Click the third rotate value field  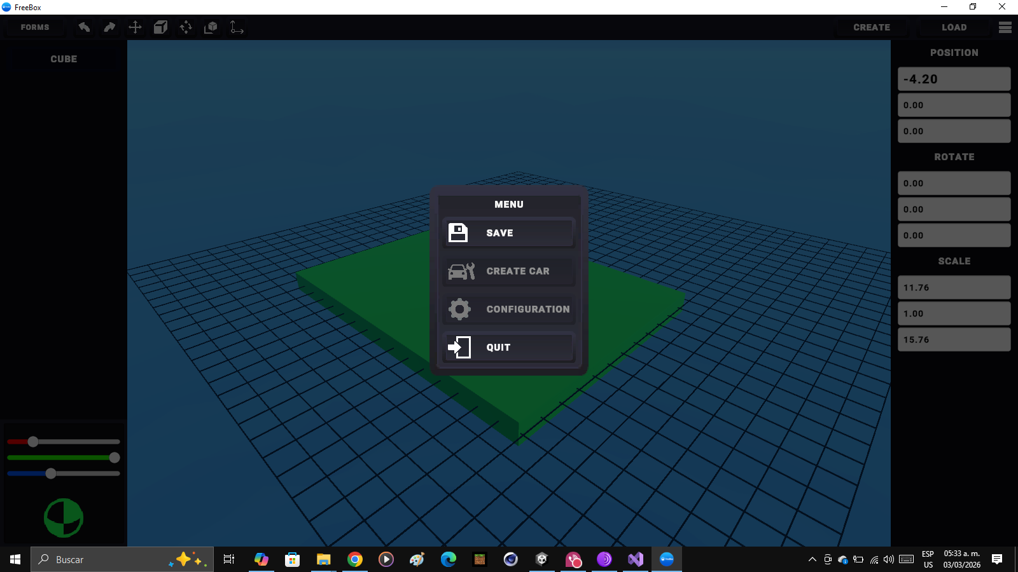954,236
